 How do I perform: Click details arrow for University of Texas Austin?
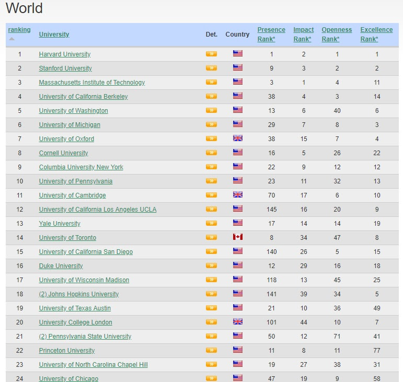tap(211, 308)
